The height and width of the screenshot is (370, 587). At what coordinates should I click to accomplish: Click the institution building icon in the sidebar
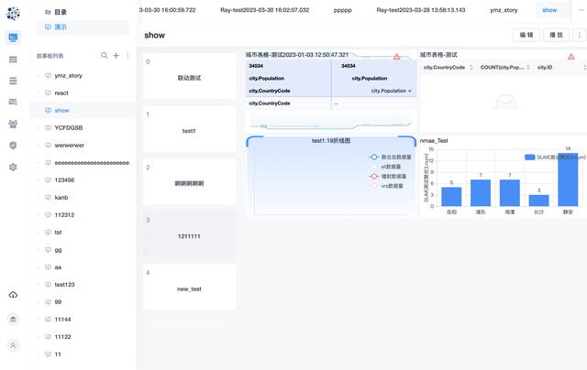[13, 320]
